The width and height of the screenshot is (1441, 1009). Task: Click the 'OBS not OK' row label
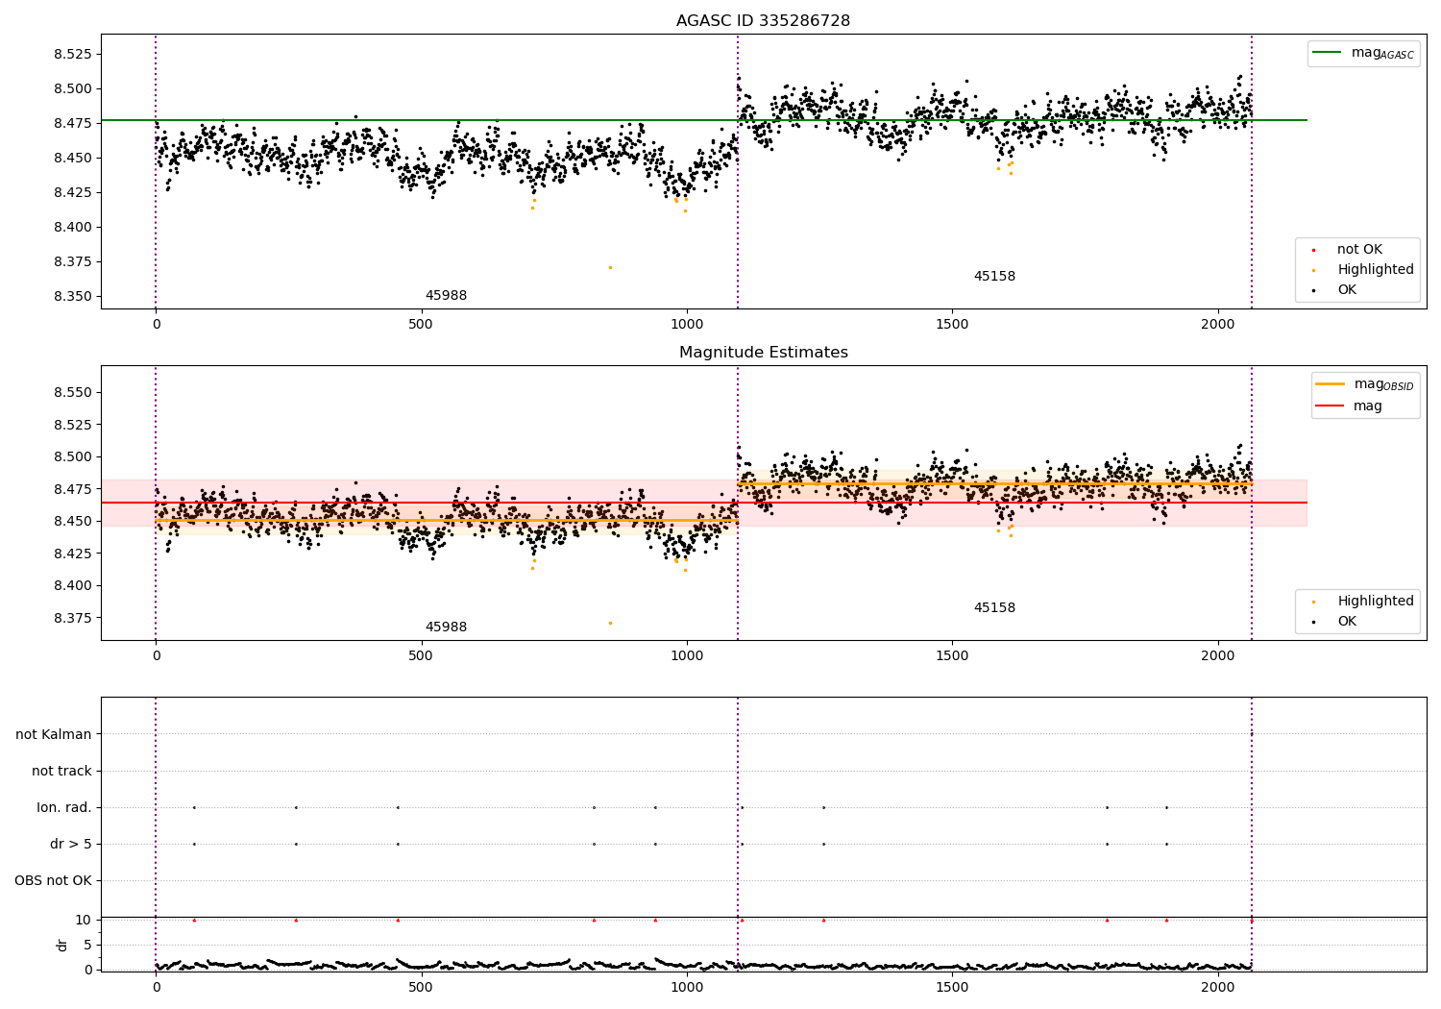coord(53,880)
